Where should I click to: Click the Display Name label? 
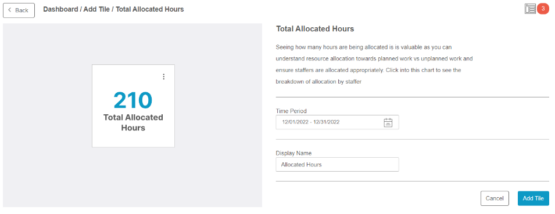click(x=293, y=153)
